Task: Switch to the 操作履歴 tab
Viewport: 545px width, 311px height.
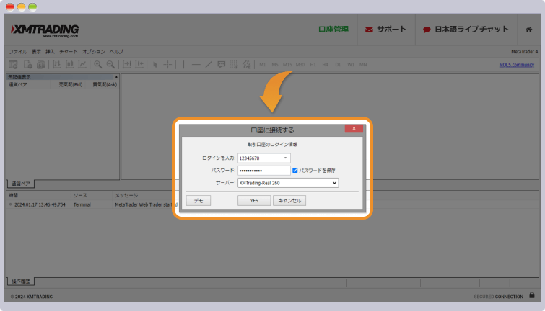Action: [x=20, y=281]
